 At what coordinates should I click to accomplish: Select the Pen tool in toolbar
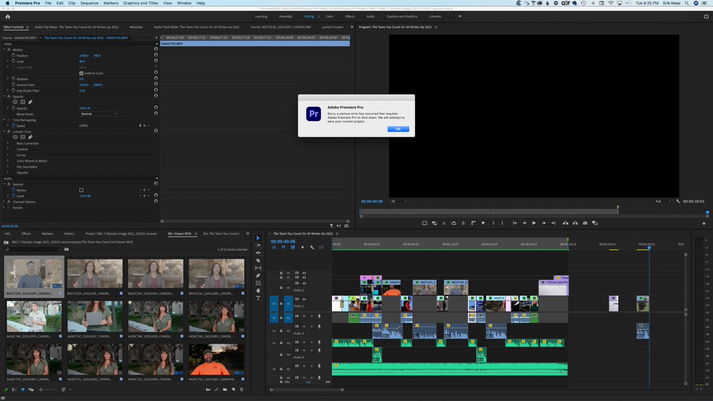(258, 276)
